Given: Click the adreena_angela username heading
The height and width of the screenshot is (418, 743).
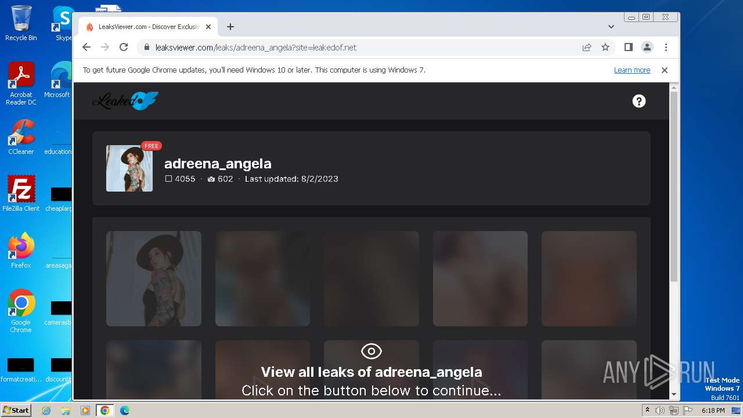Looking at the screenshot, I should [x=218, y=164].
